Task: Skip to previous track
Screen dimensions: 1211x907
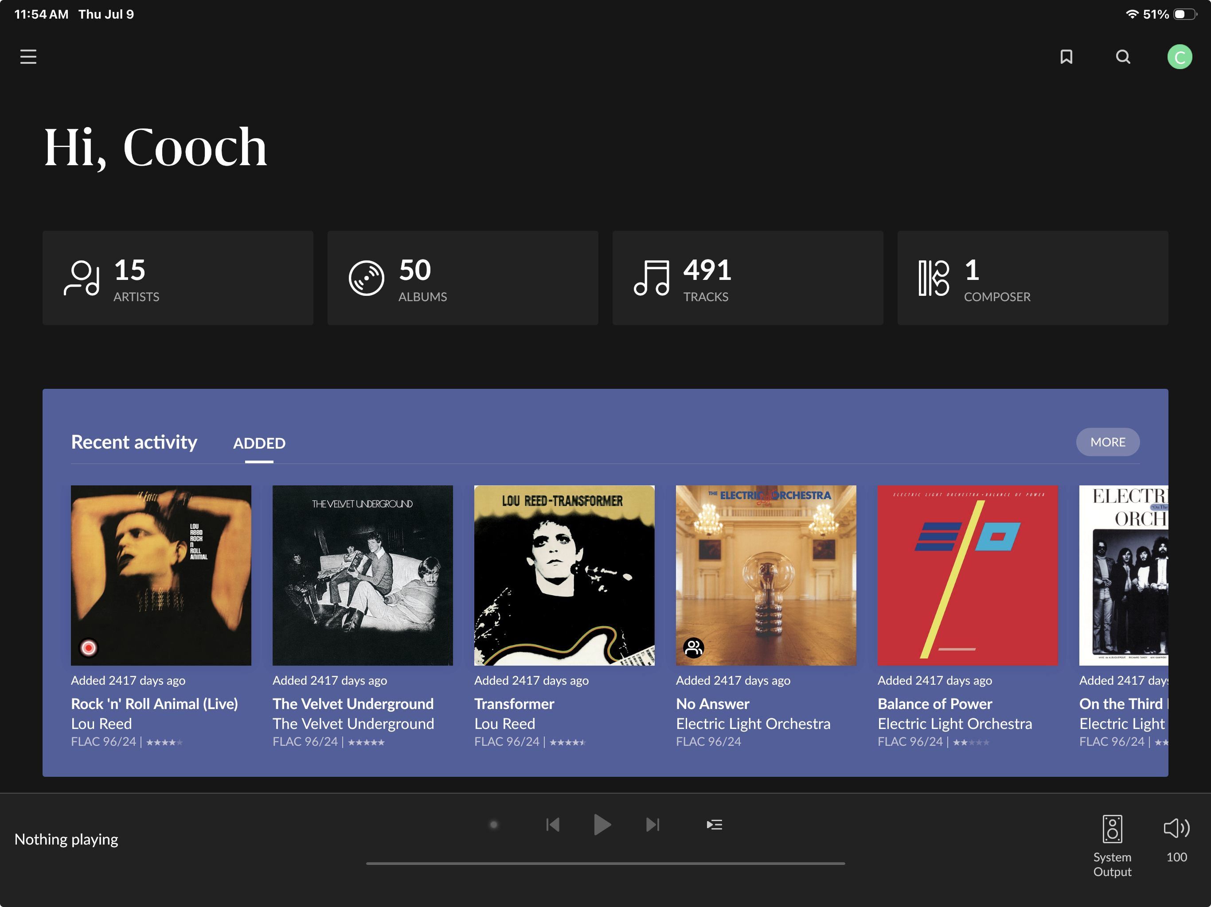Action: coord(552,824)
